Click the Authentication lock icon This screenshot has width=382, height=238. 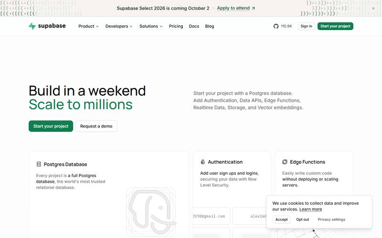coord(202,162)
